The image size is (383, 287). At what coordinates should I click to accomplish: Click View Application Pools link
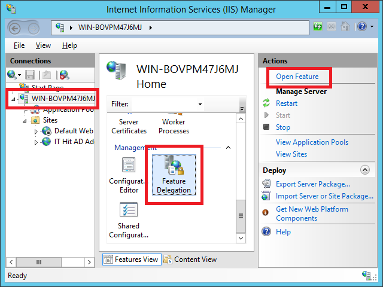tap(312, 142)
